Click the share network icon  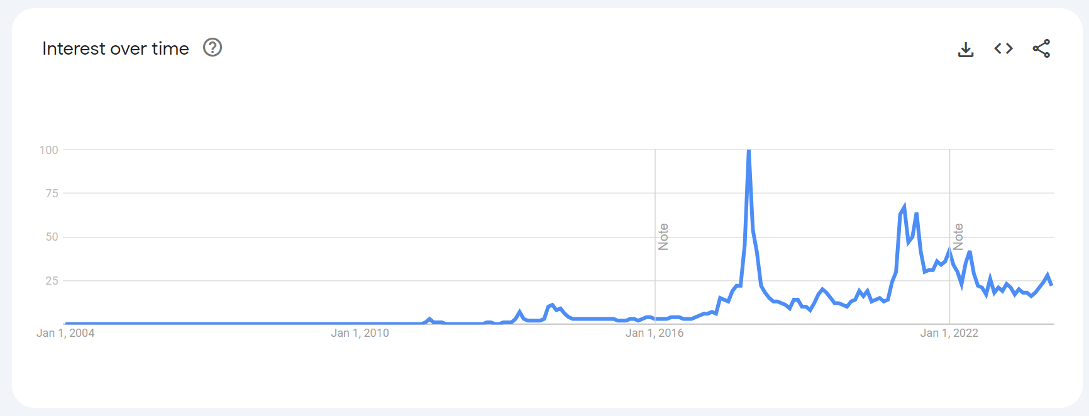[1041, 48]
